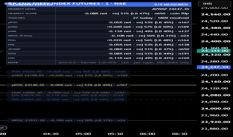
Task: Click the 27 today 1809 resolved value
Action: coord(161,18)
